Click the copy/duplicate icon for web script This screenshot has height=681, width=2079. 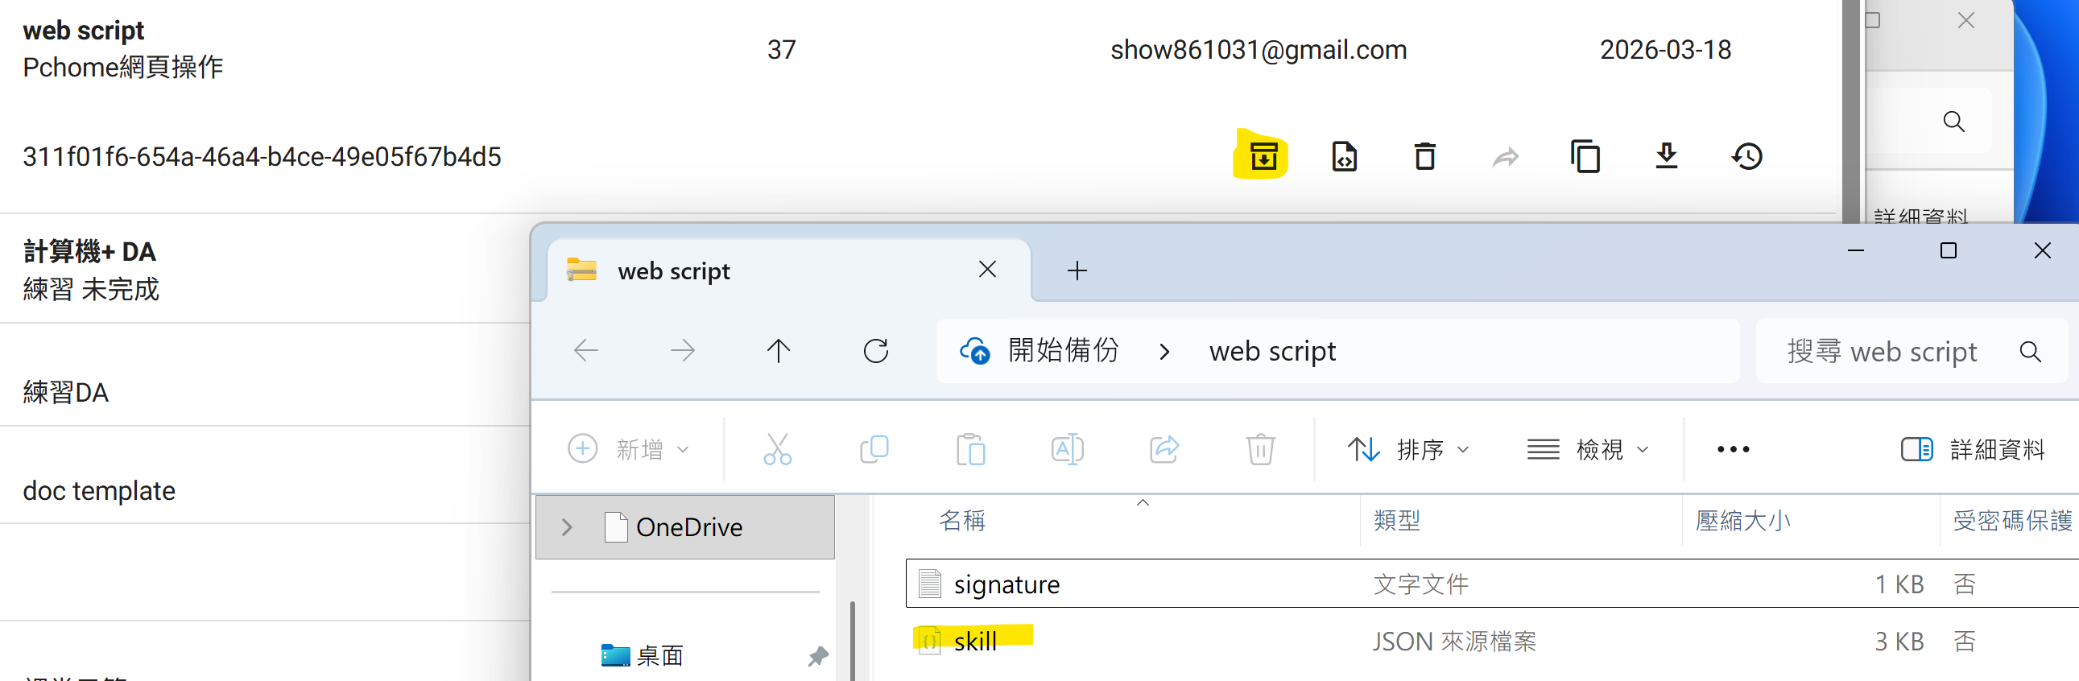click(1585, 155)
